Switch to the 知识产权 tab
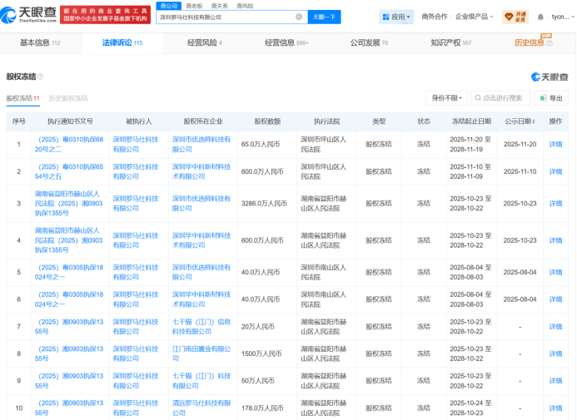577x420 pixels. (451, 43)
